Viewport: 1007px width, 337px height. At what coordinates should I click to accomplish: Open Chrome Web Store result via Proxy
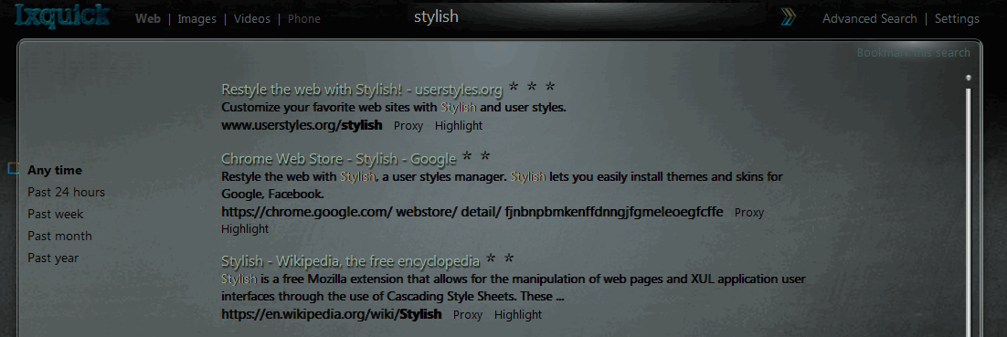click(748, 213)
